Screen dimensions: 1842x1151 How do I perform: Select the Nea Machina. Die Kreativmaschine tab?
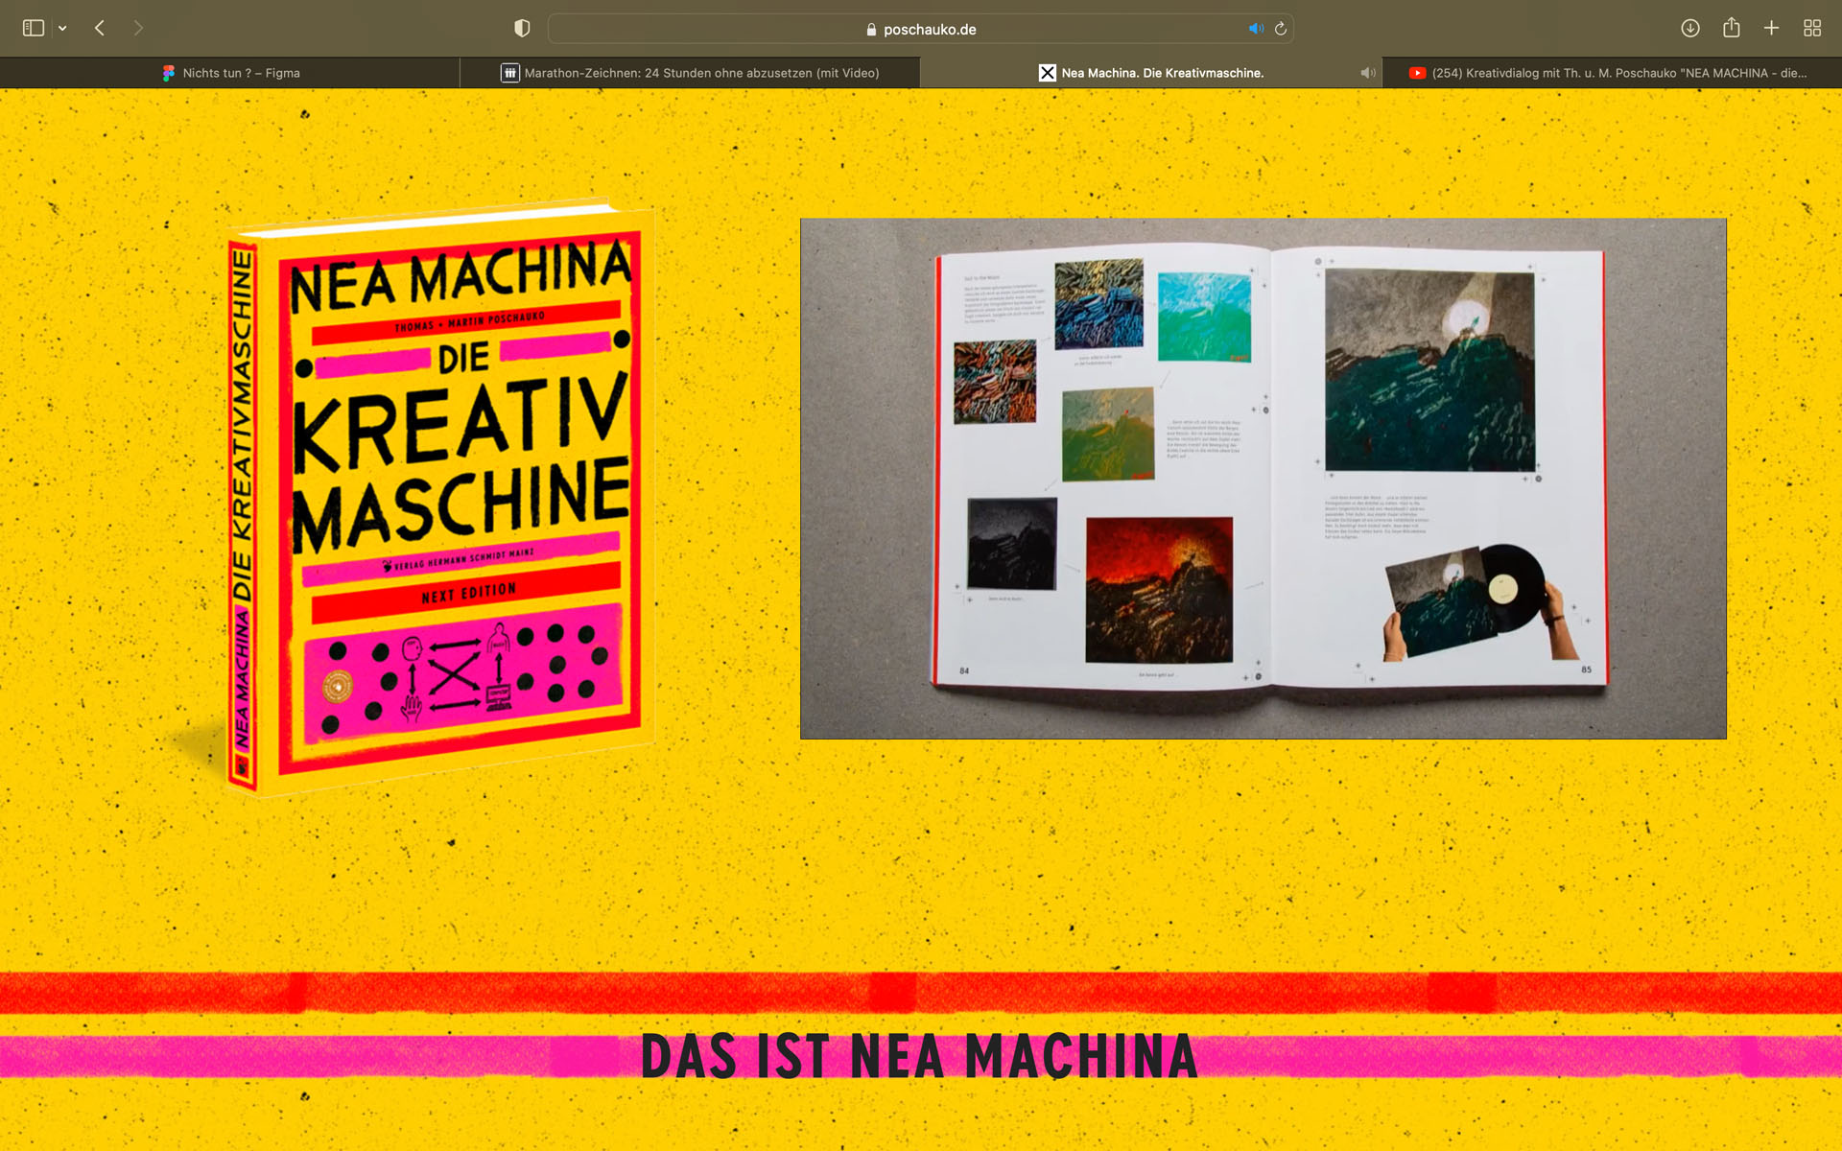[x=1150, y=73]
